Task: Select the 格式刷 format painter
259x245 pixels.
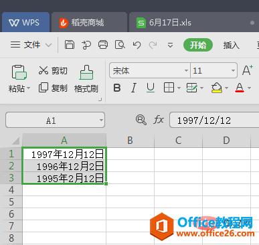Action: coord(86,79)
